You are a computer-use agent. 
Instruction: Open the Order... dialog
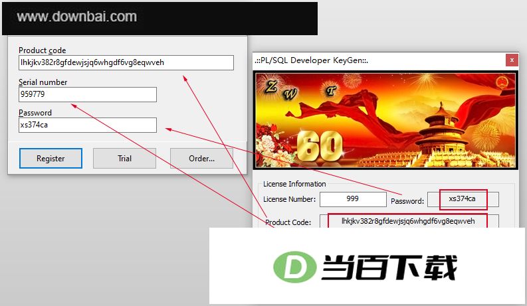[201, 159]
